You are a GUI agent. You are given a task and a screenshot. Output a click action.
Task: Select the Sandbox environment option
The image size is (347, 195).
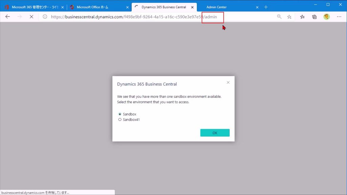120,114
